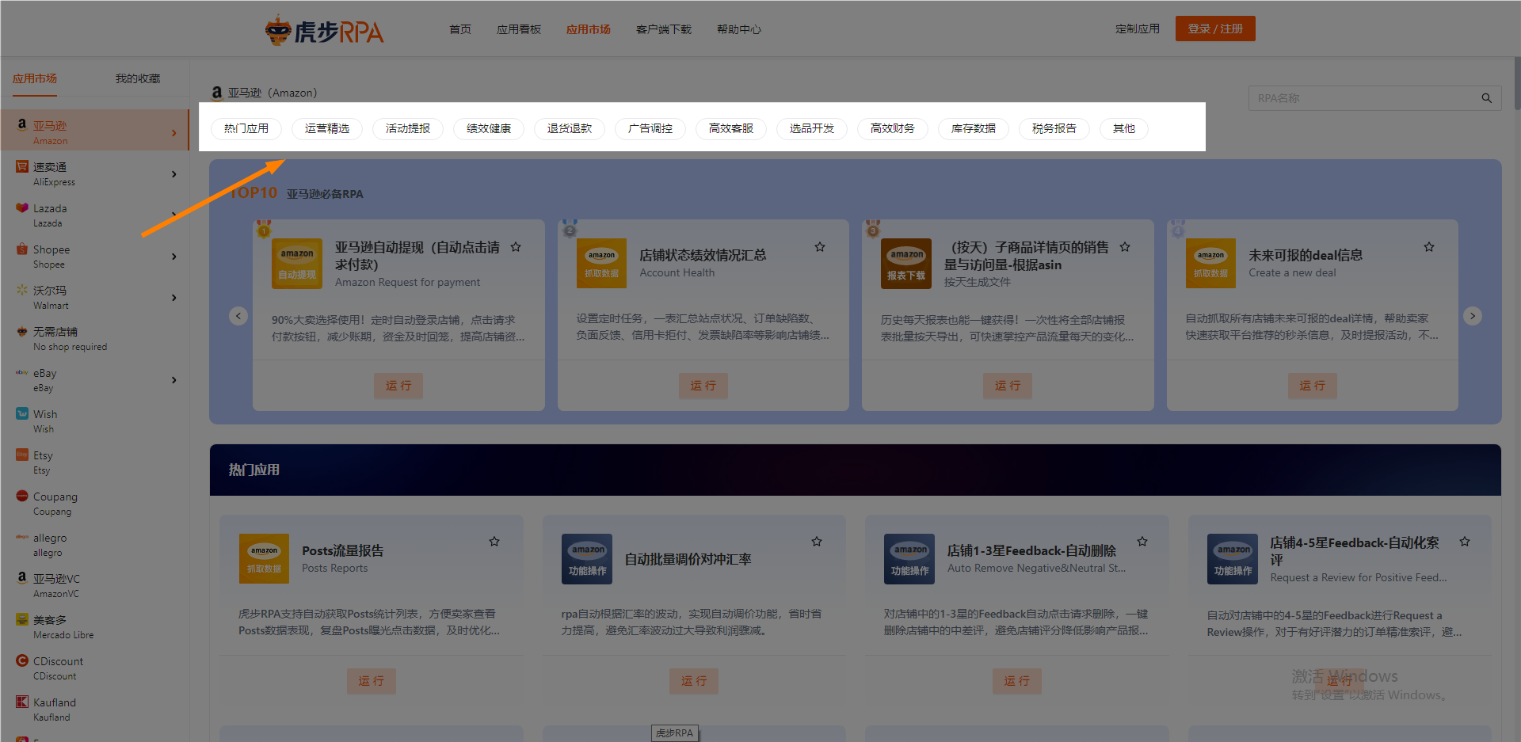Click the search magnifier icon
The height and width of the screenshot is (742, 1521).
pyautogui.click(x=1486, y=98)
